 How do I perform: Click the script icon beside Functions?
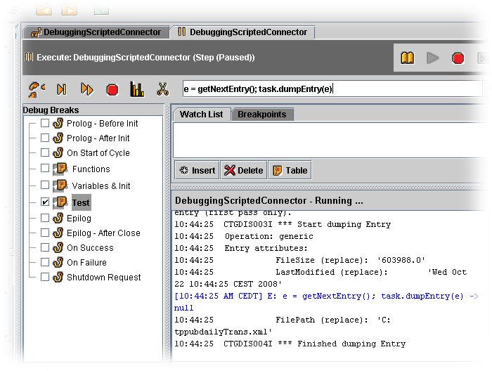[x=60, y=169]
